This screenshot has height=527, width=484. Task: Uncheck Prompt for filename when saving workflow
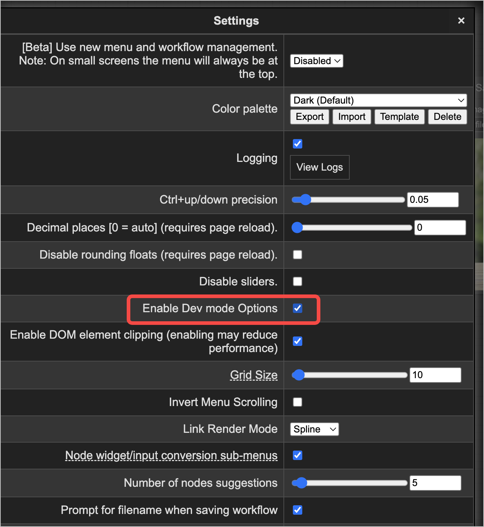[x=298, y=510]
